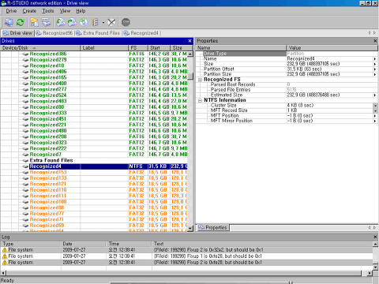Open the MFT Position value arrow
379x284 pixels.
[x=375, y=116]
